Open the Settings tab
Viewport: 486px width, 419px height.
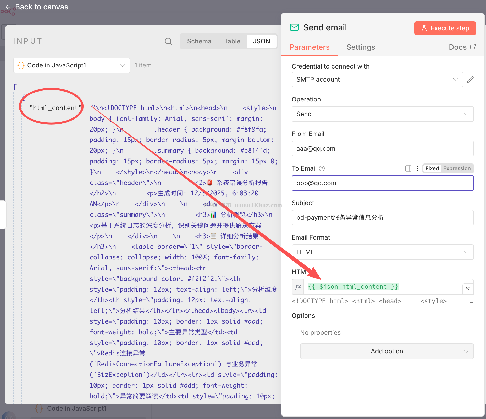(361, 47)
